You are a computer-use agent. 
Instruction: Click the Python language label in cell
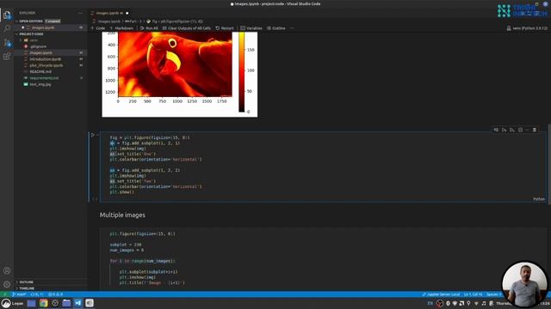point(539,199)
